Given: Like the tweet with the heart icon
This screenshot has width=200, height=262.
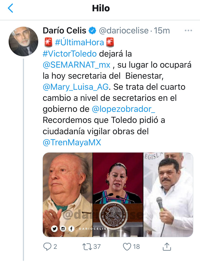Looking at the screenshot, I should (127, 247).
